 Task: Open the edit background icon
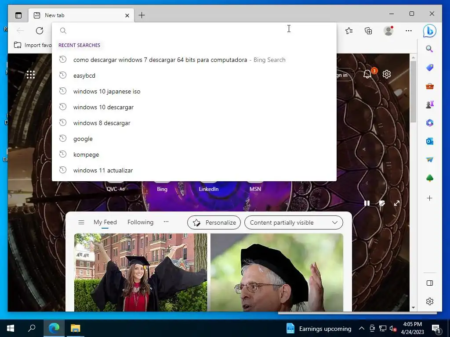click(x=382, y=203)
